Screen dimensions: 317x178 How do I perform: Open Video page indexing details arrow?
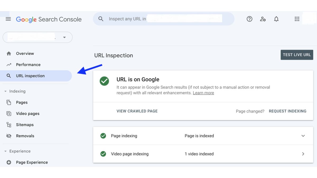click(x=303, y=154)
